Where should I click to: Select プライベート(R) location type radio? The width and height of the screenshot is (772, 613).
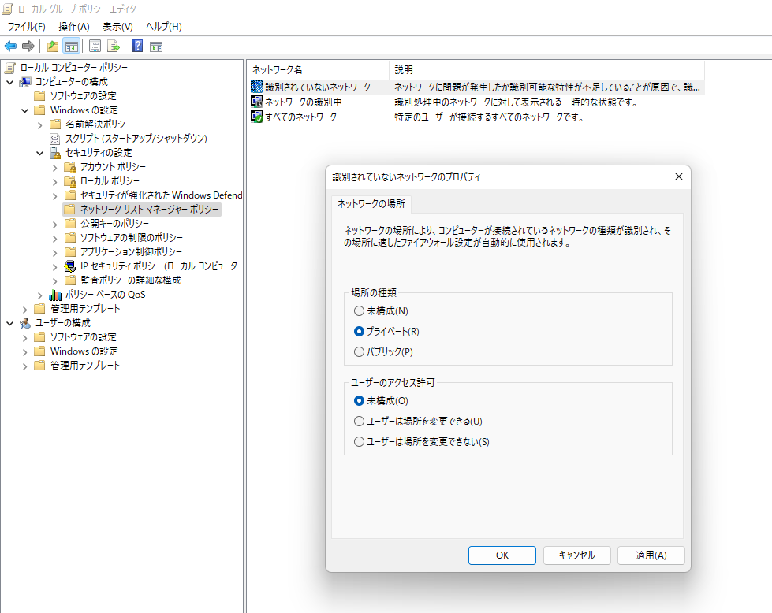point(359,332)
